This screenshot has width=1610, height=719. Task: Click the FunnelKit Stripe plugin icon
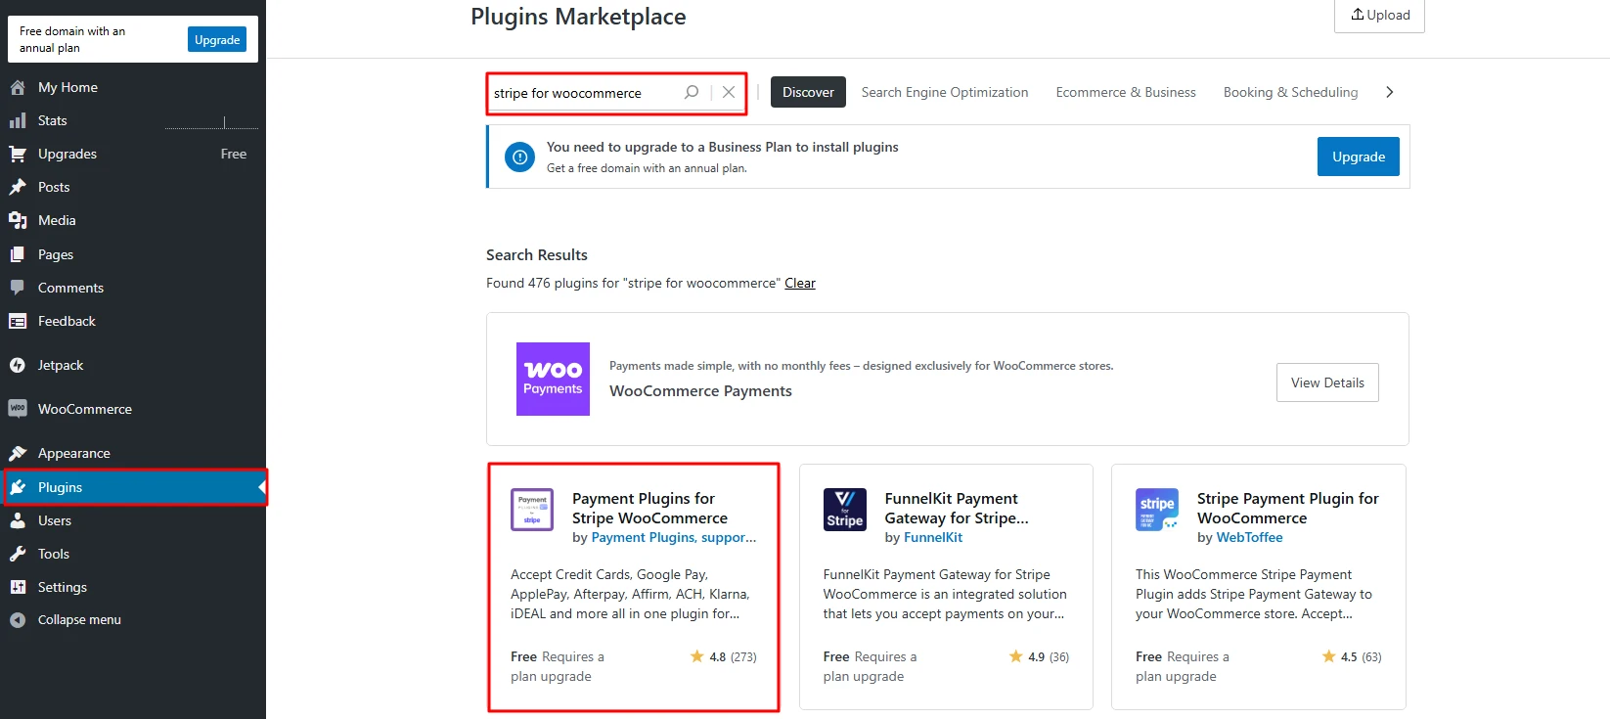(x=844, y=510)
